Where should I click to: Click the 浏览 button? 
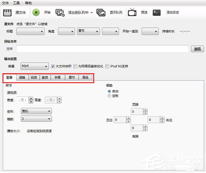[197, 49]
